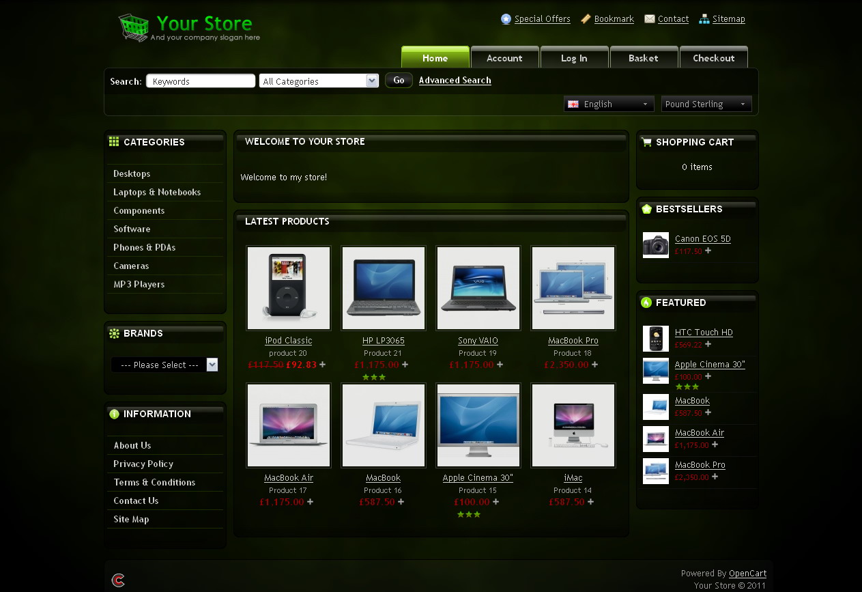Screen dimensions: 862x592
Task: Open the Basket tab
Action: (644, 57)
